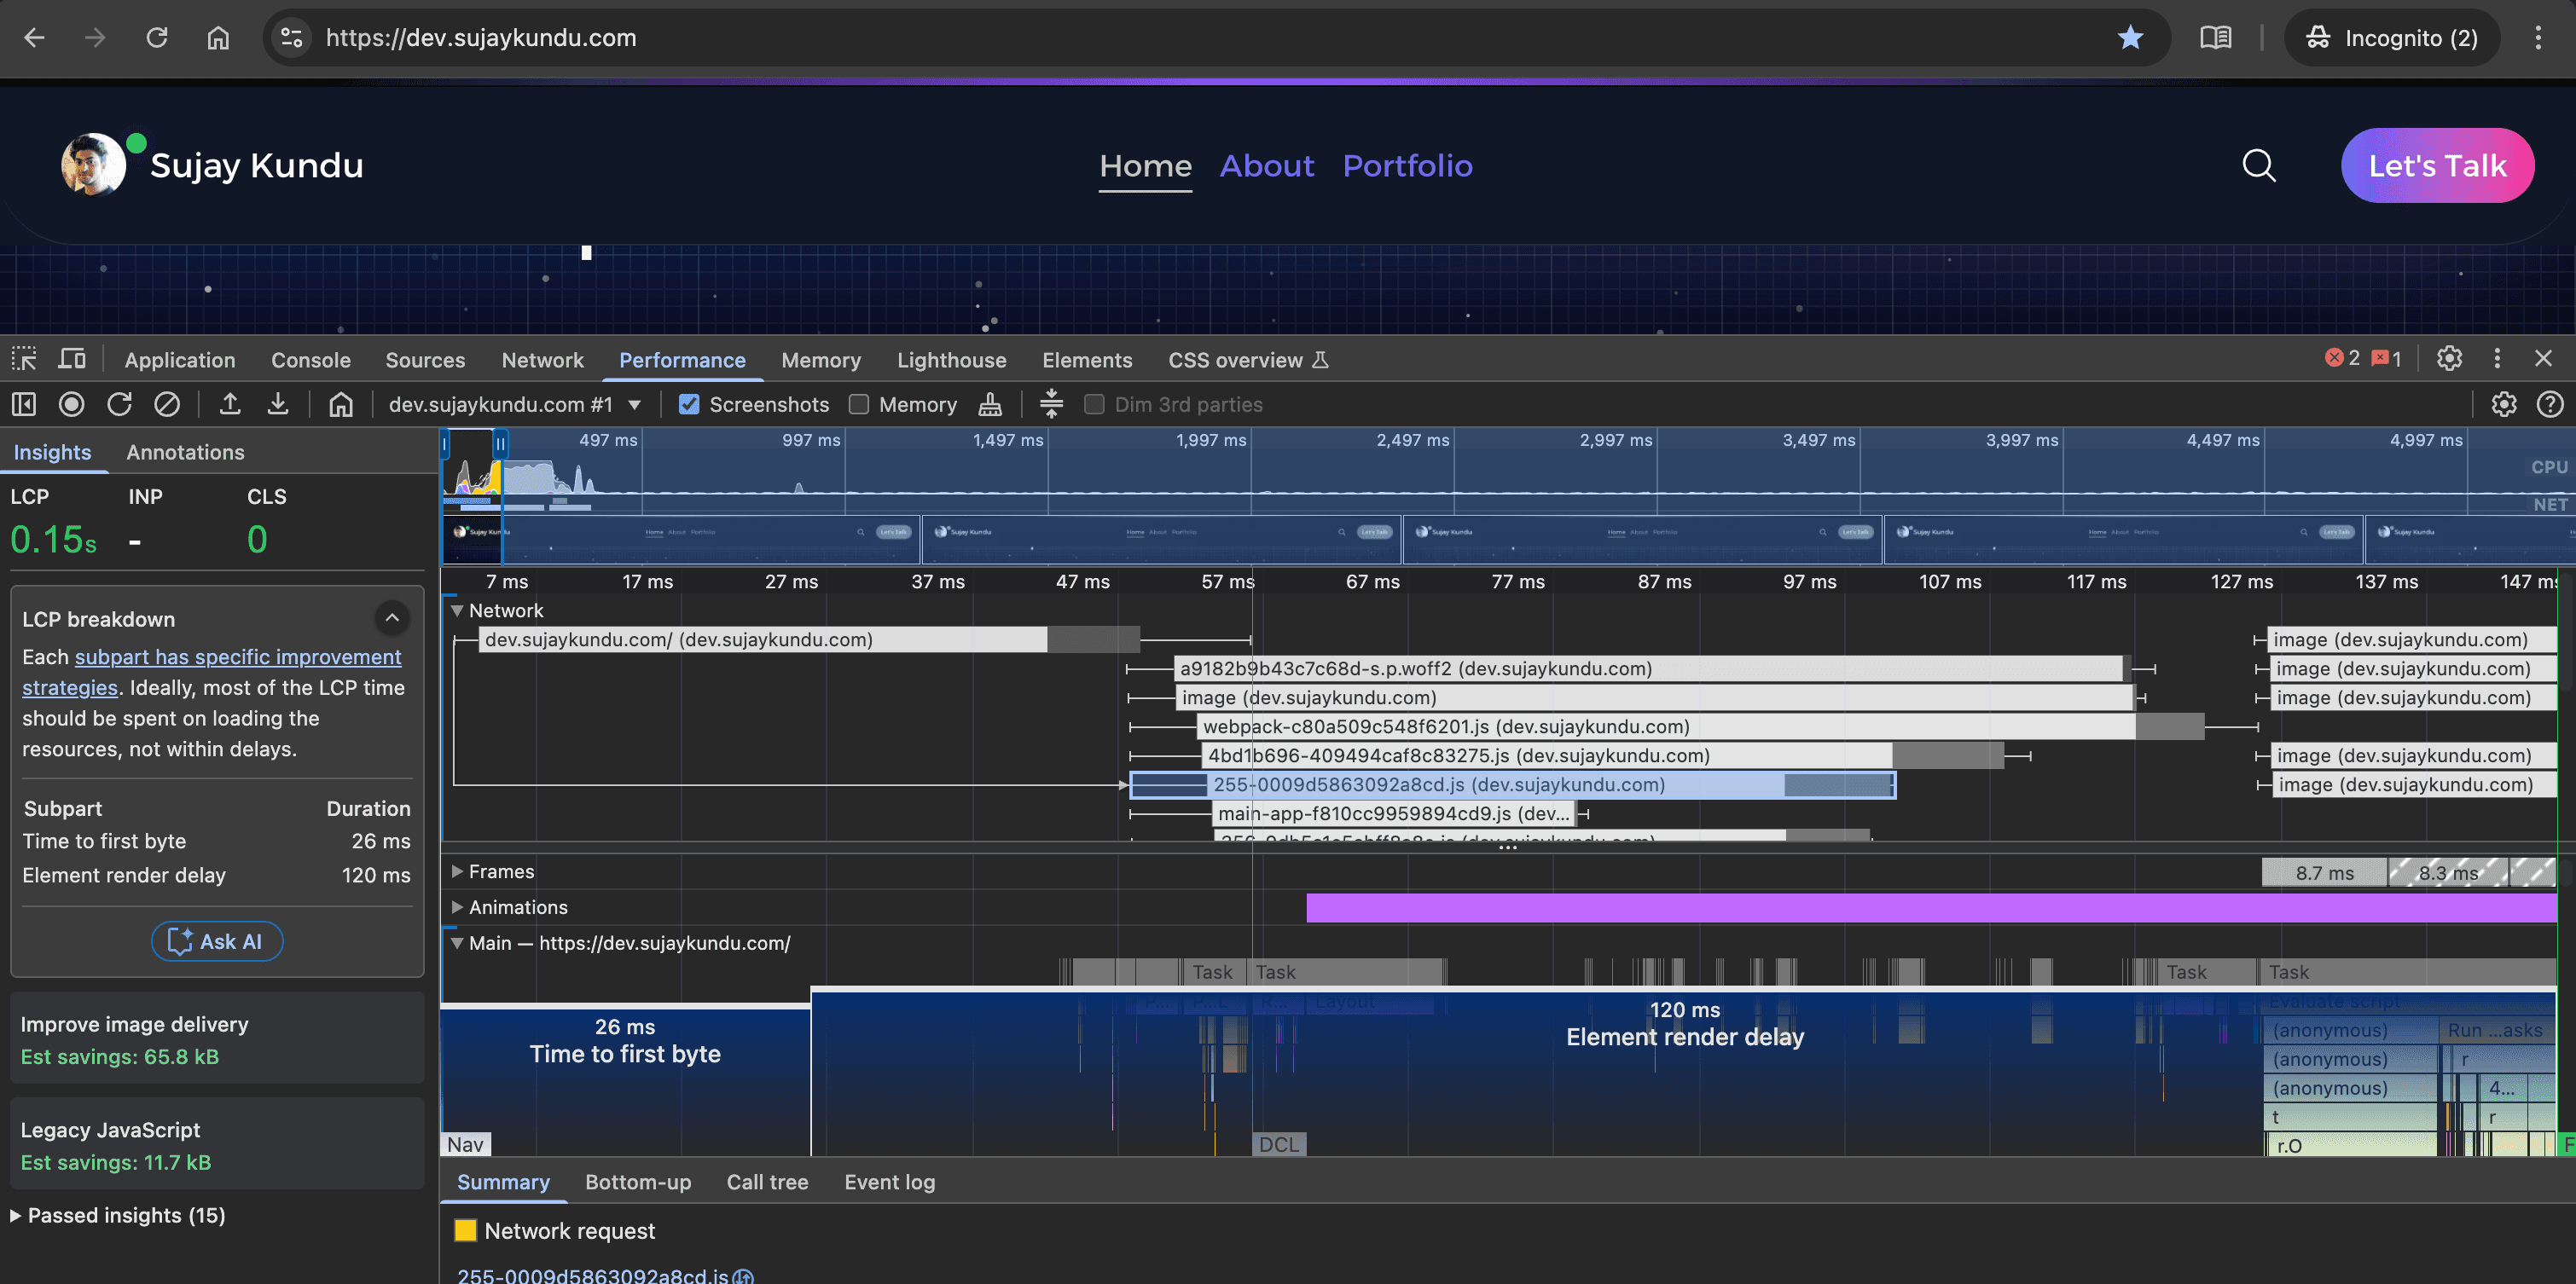The height and width of the screenshot is (1284, 2576).
Task: Open the subpart improvement strategies link
Action: [238, 656]
